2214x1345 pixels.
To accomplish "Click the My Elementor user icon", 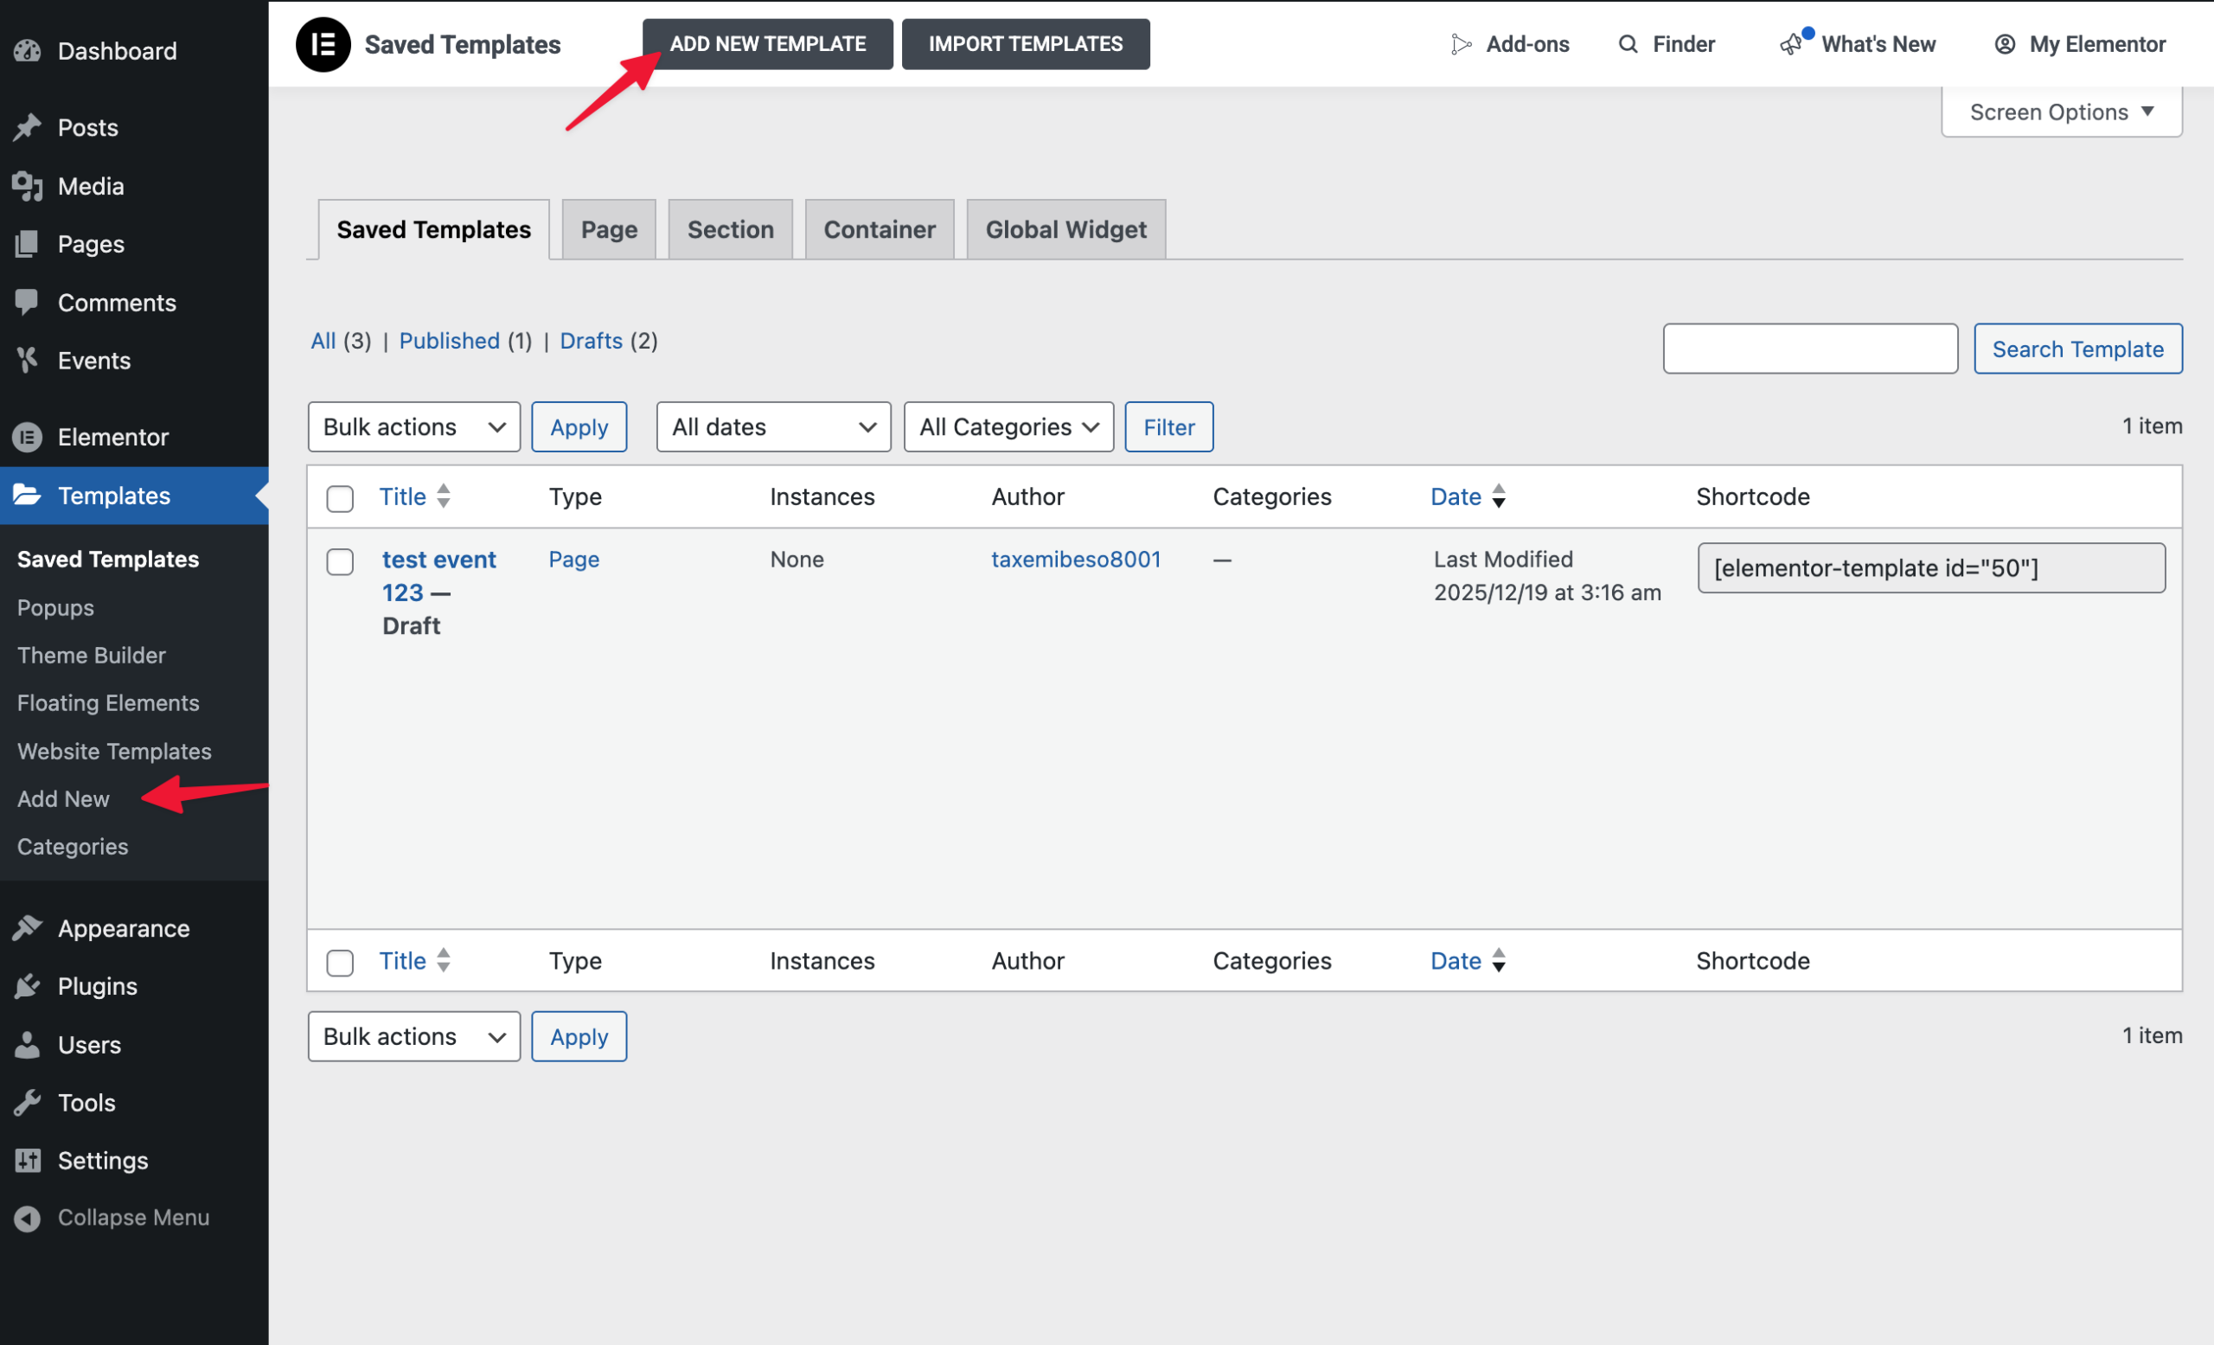I will pyautogui.click(x=2004, y=44).
